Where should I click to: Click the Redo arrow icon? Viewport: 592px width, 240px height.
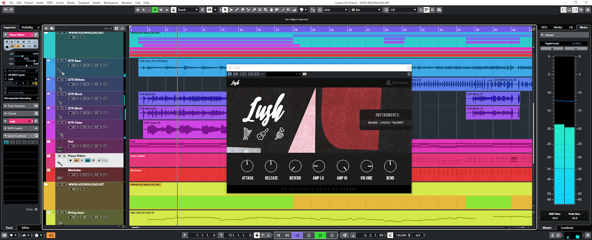[x=11, y=10]
